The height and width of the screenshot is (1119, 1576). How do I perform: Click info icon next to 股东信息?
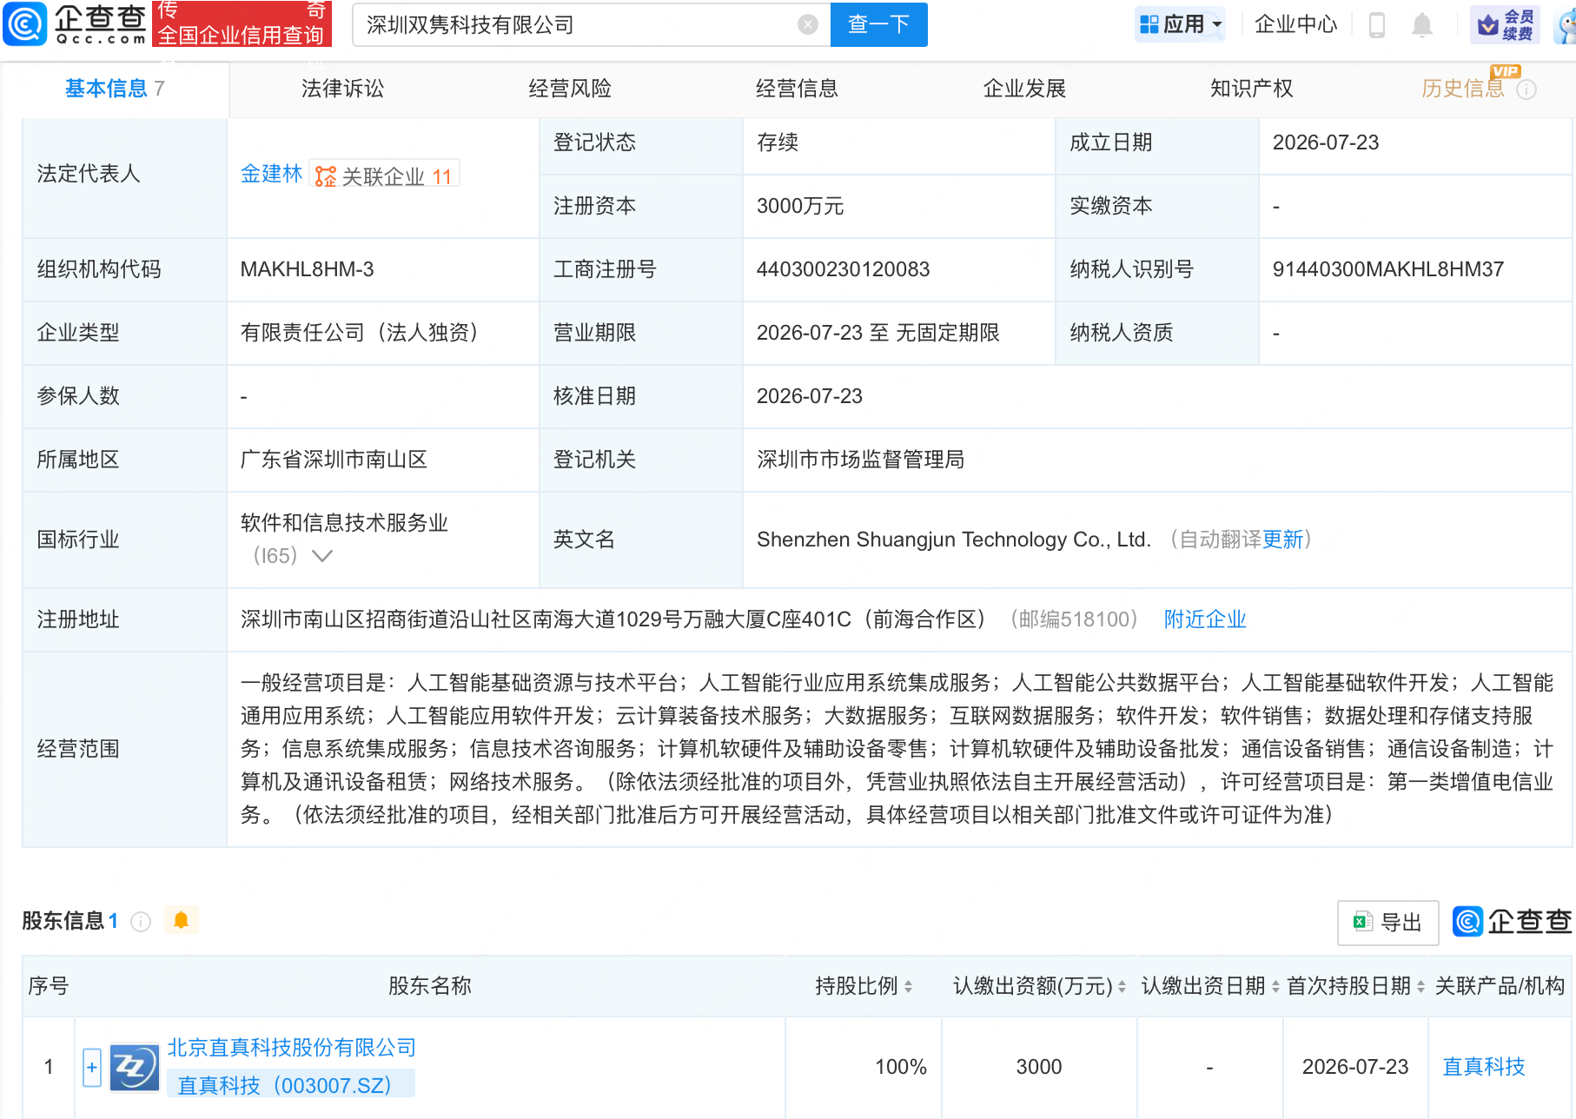click(x=141, y=922)
